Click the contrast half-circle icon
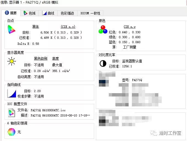Viewport: 187px width, 141px height. (103, 63)
